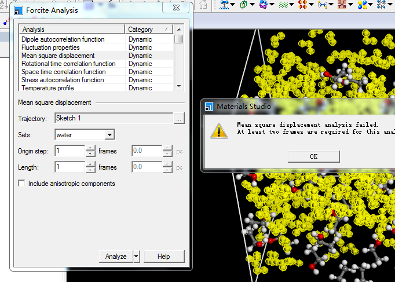Browse trajectory using the ellipsis button
The height and width of the screenshot is (282, 395).
click(179, 119)
